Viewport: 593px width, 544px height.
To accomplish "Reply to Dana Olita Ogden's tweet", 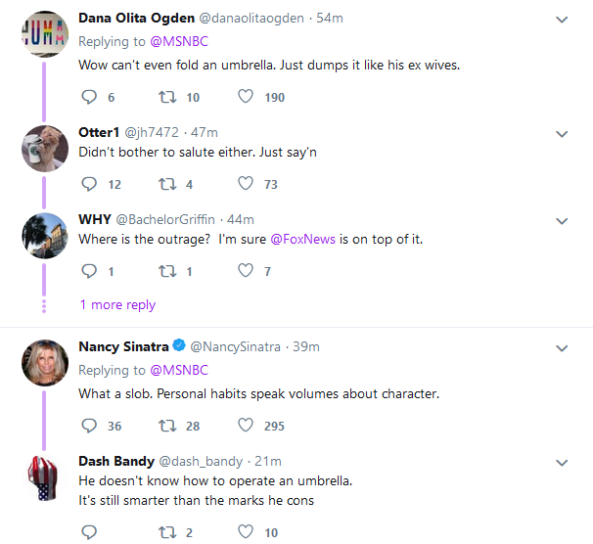I will [x=89, y=97].
